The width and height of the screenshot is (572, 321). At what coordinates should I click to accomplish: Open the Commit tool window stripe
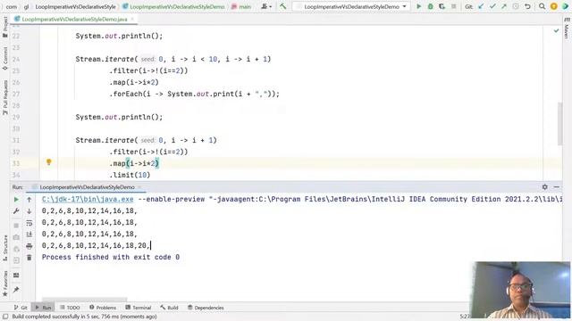[x=5, y=58]
